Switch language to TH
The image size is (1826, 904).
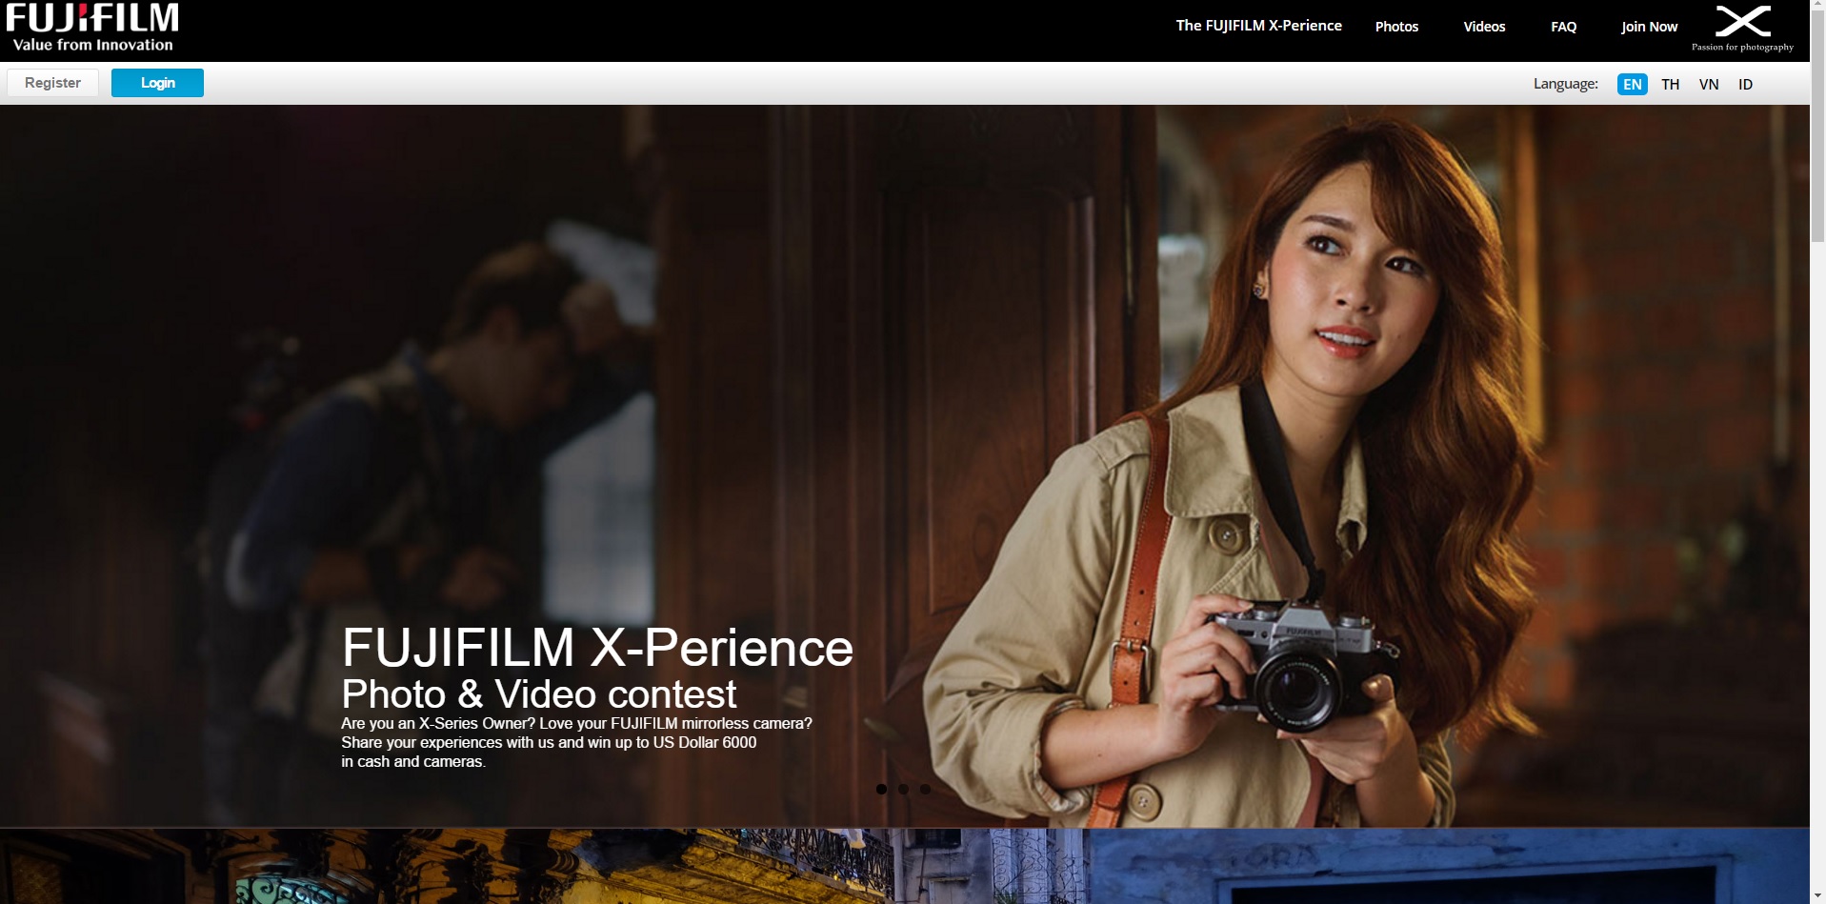click(1670, 84)
